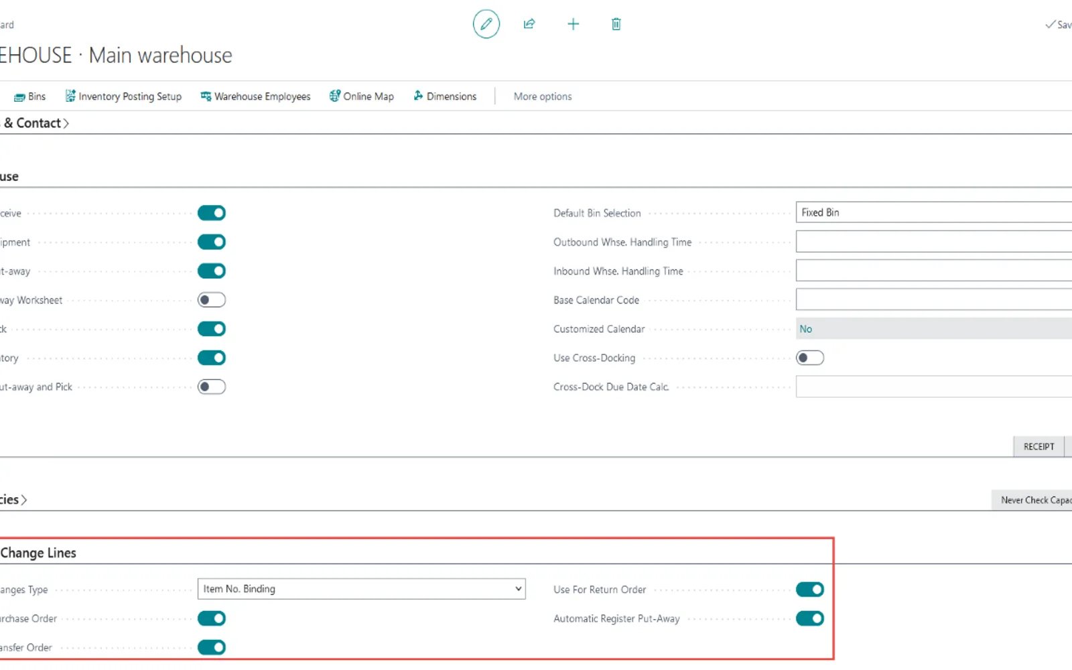Click the Never Check Capacity summary label
Viewport: 1072px width, 670px height.
tap(1032, 500)
